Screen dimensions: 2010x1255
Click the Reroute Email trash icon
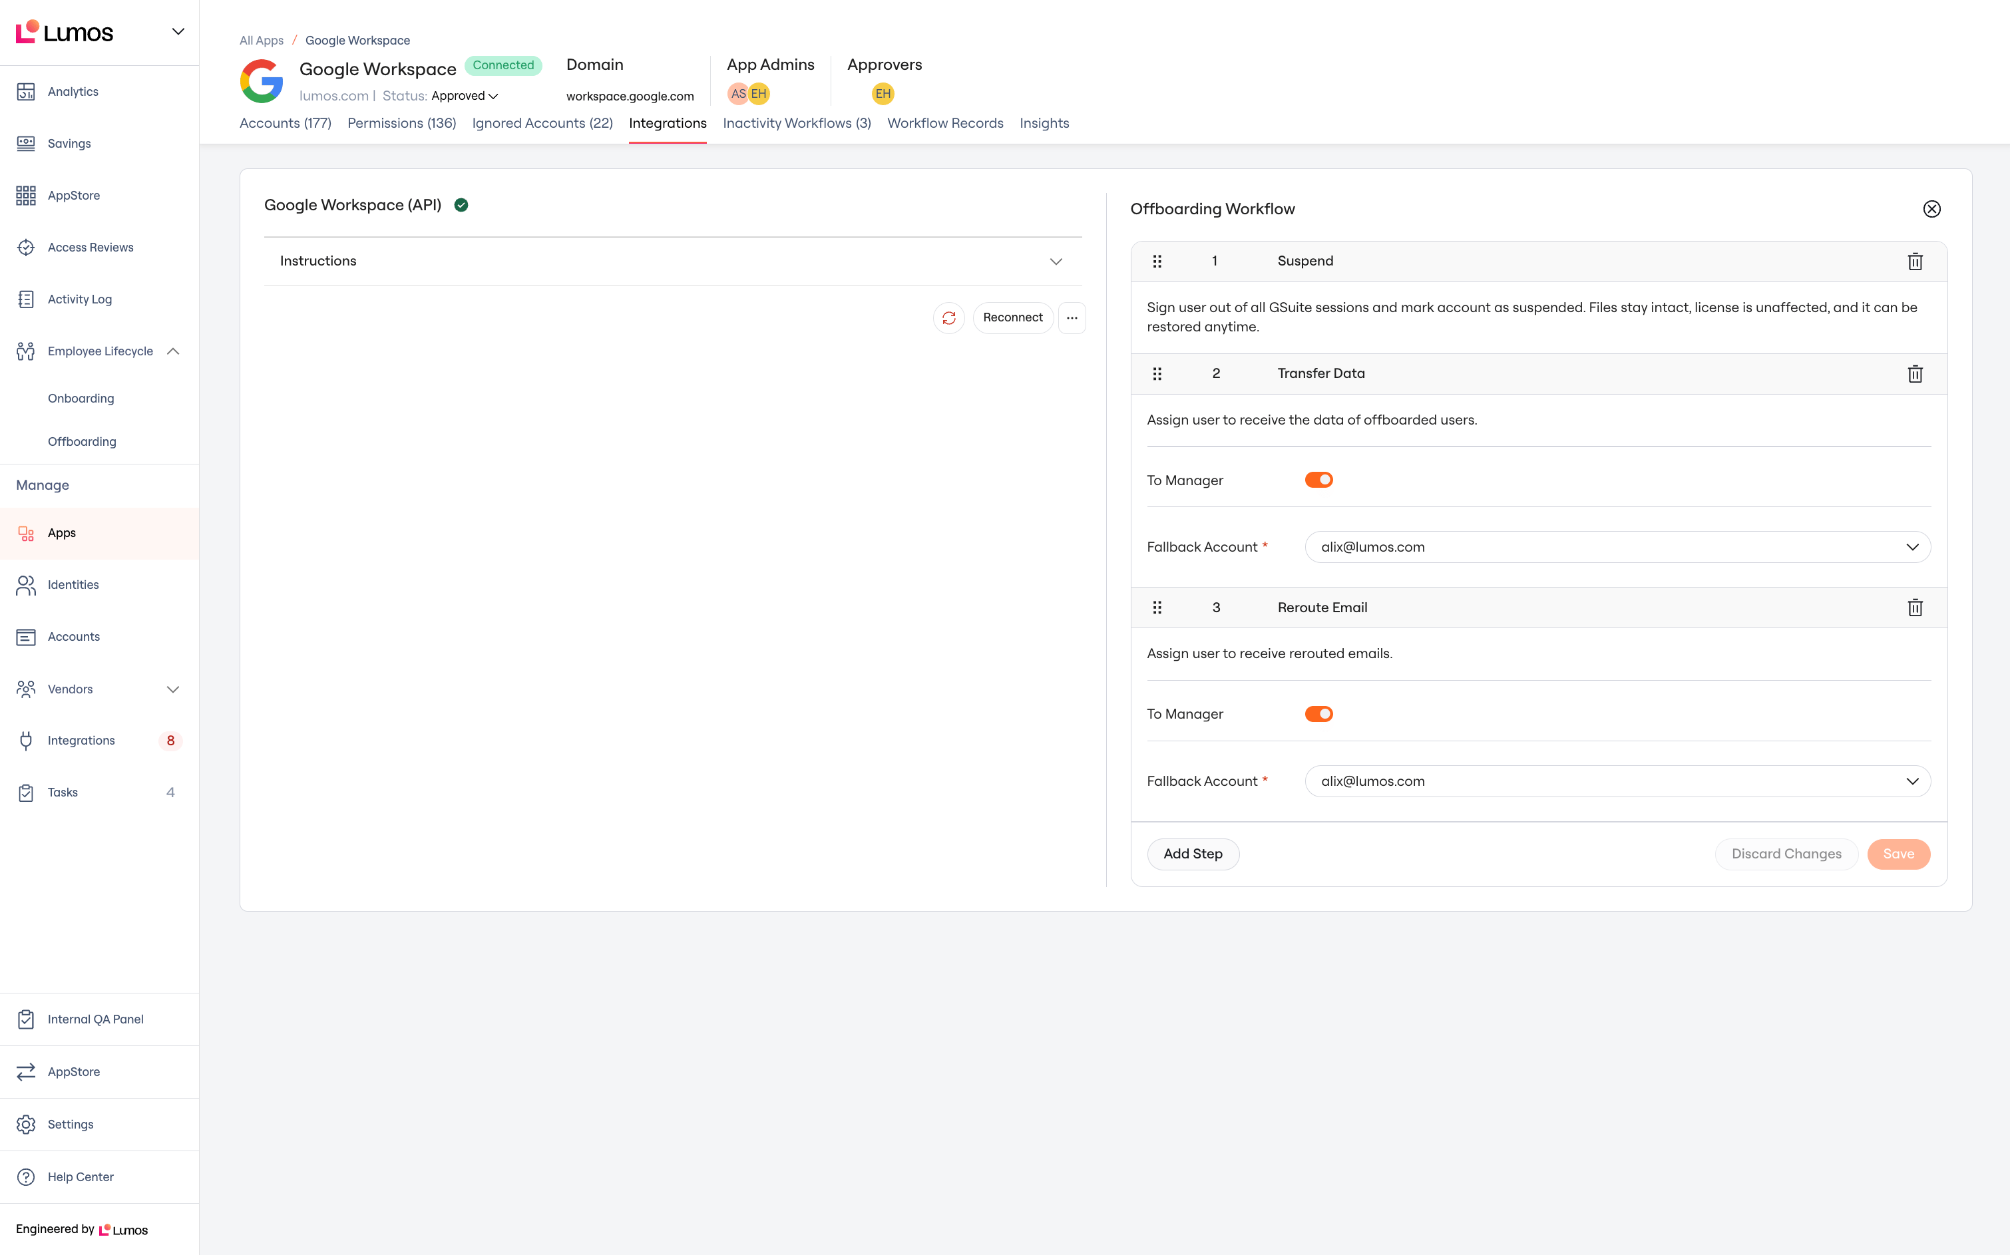tap(1915, 608)
